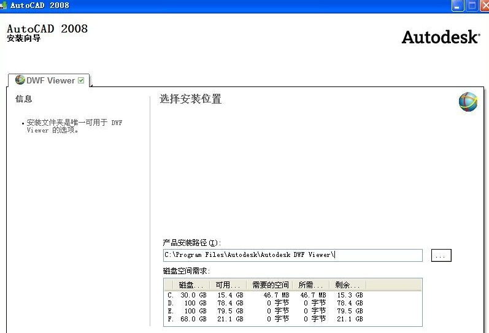Image resolution: width=489 pixels, height=333 pixels.
Task: Click the product install path input field
Action: pyautogui.click(x=293, y=255)
